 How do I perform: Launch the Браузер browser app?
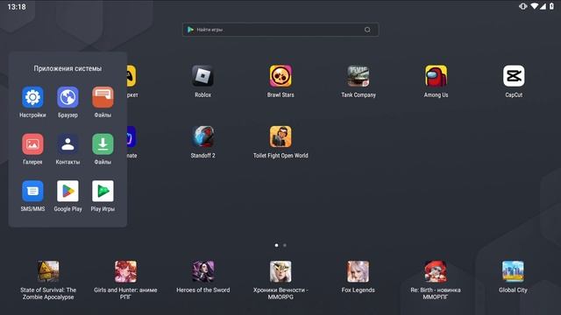[x=67, y=97]
